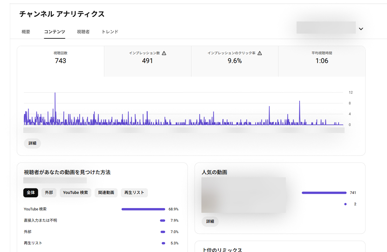The image size is (387, 252).
Task: Select the 視聴回数 metric card
Action: (x=61, y=61)
